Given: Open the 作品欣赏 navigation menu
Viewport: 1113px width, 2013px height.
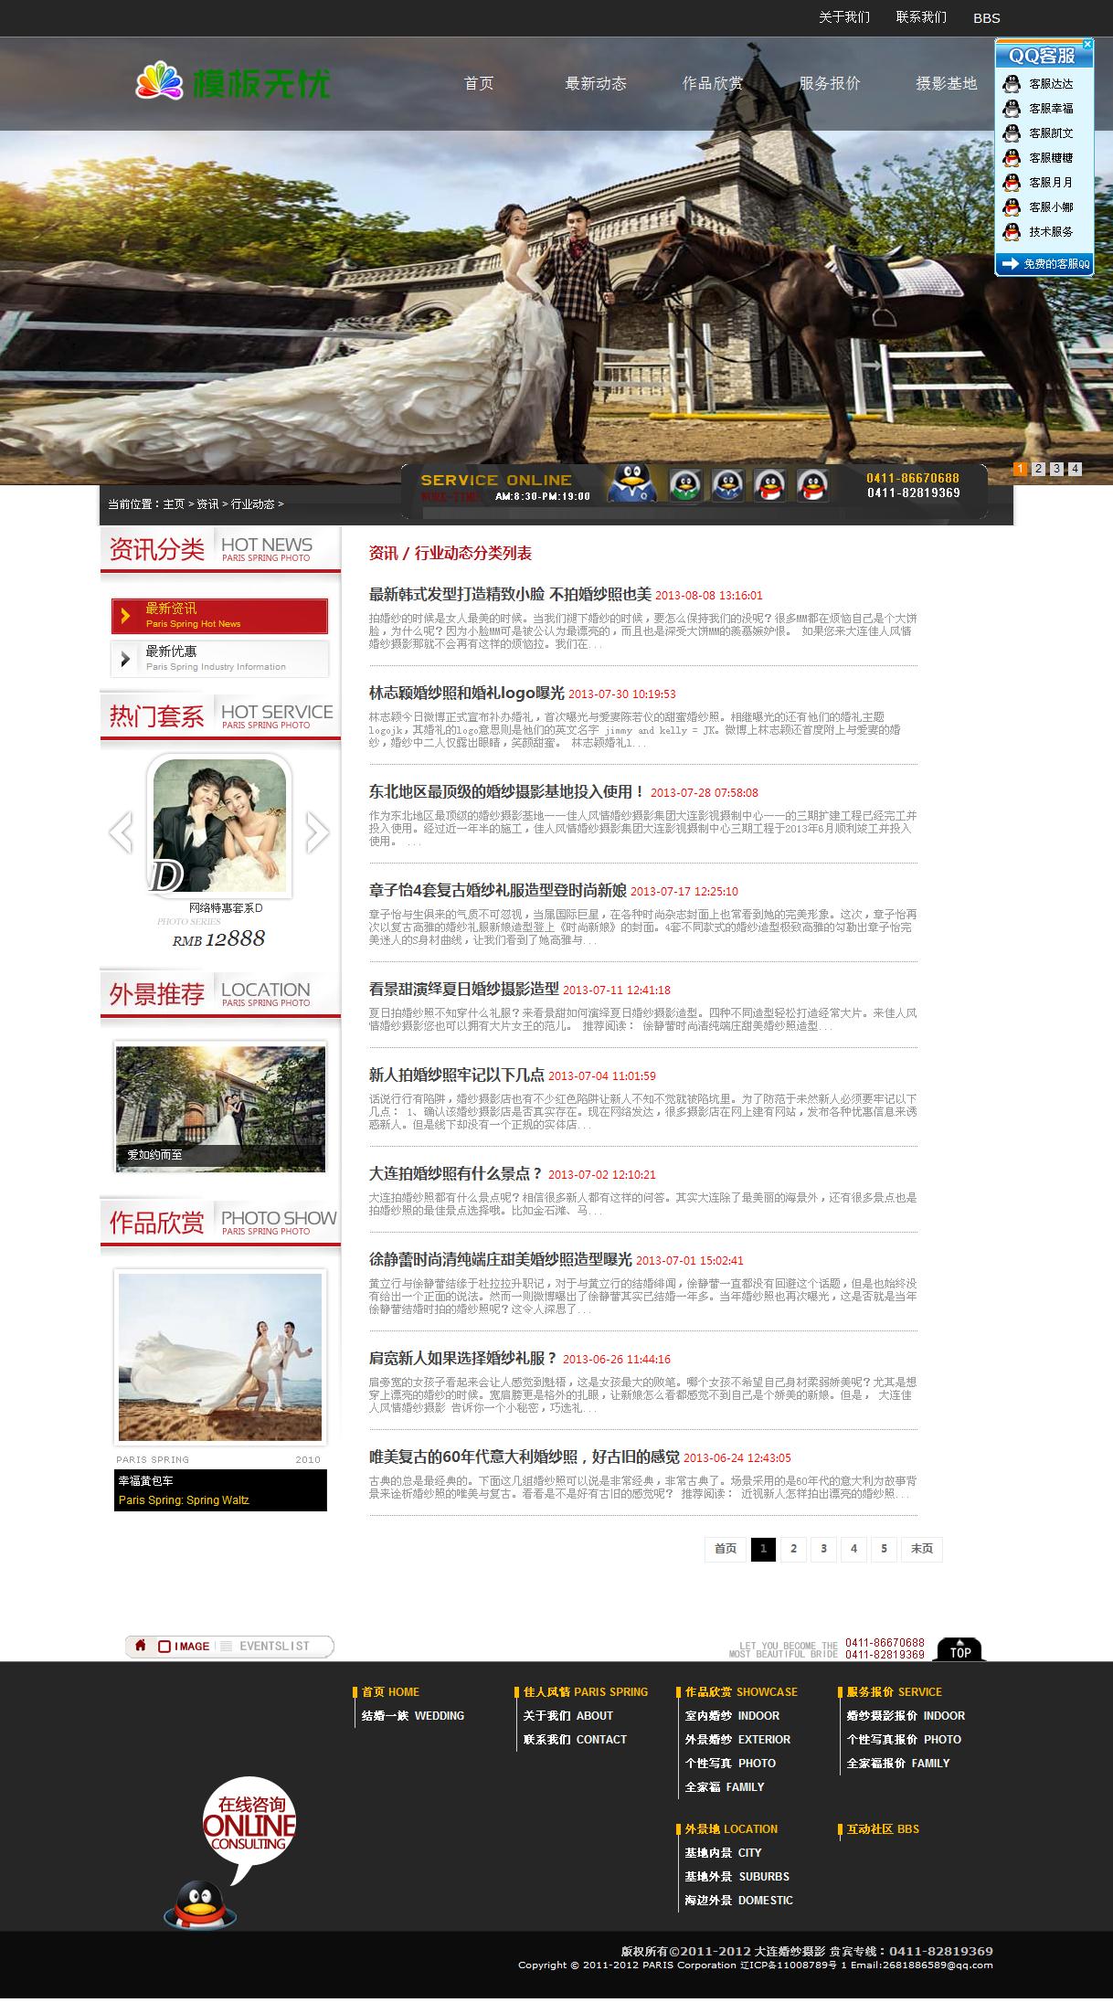Looking at the screenshot, I should [x=712, y=83].
